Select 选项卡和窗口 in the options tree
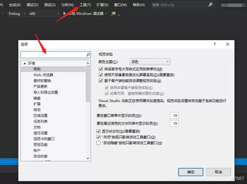The height and width of the screenshot is (184, 247). coord(44,139)
